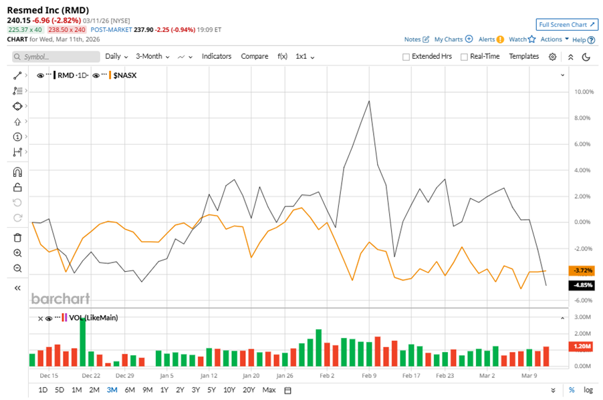This screenshot has width=603, height=400.
Task: Choose the shapes drawing tool
Action: tap(17, 106)
